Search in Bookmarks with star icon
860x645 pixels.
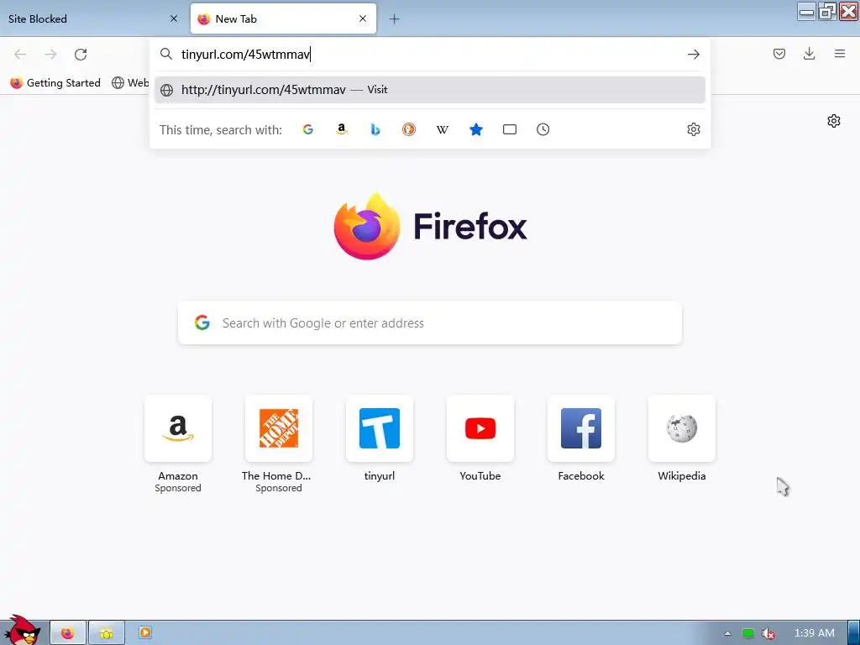tap(476, 129)
